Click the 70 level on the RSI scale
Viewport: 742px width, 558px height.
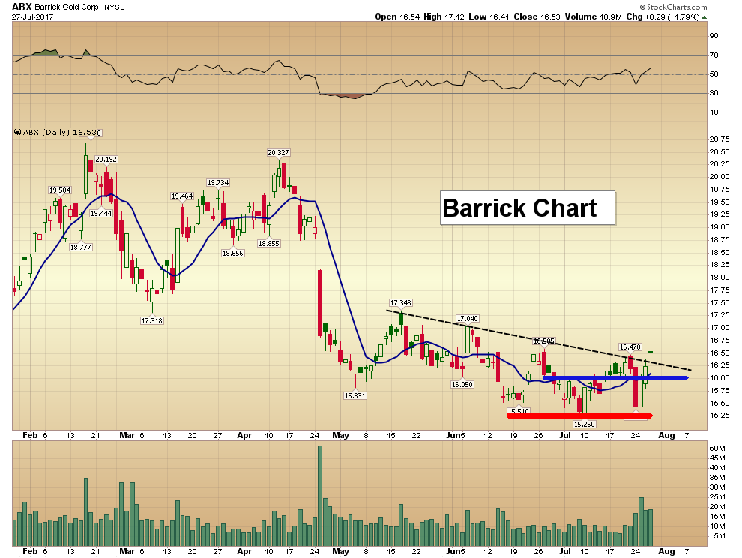click(714, 55)
